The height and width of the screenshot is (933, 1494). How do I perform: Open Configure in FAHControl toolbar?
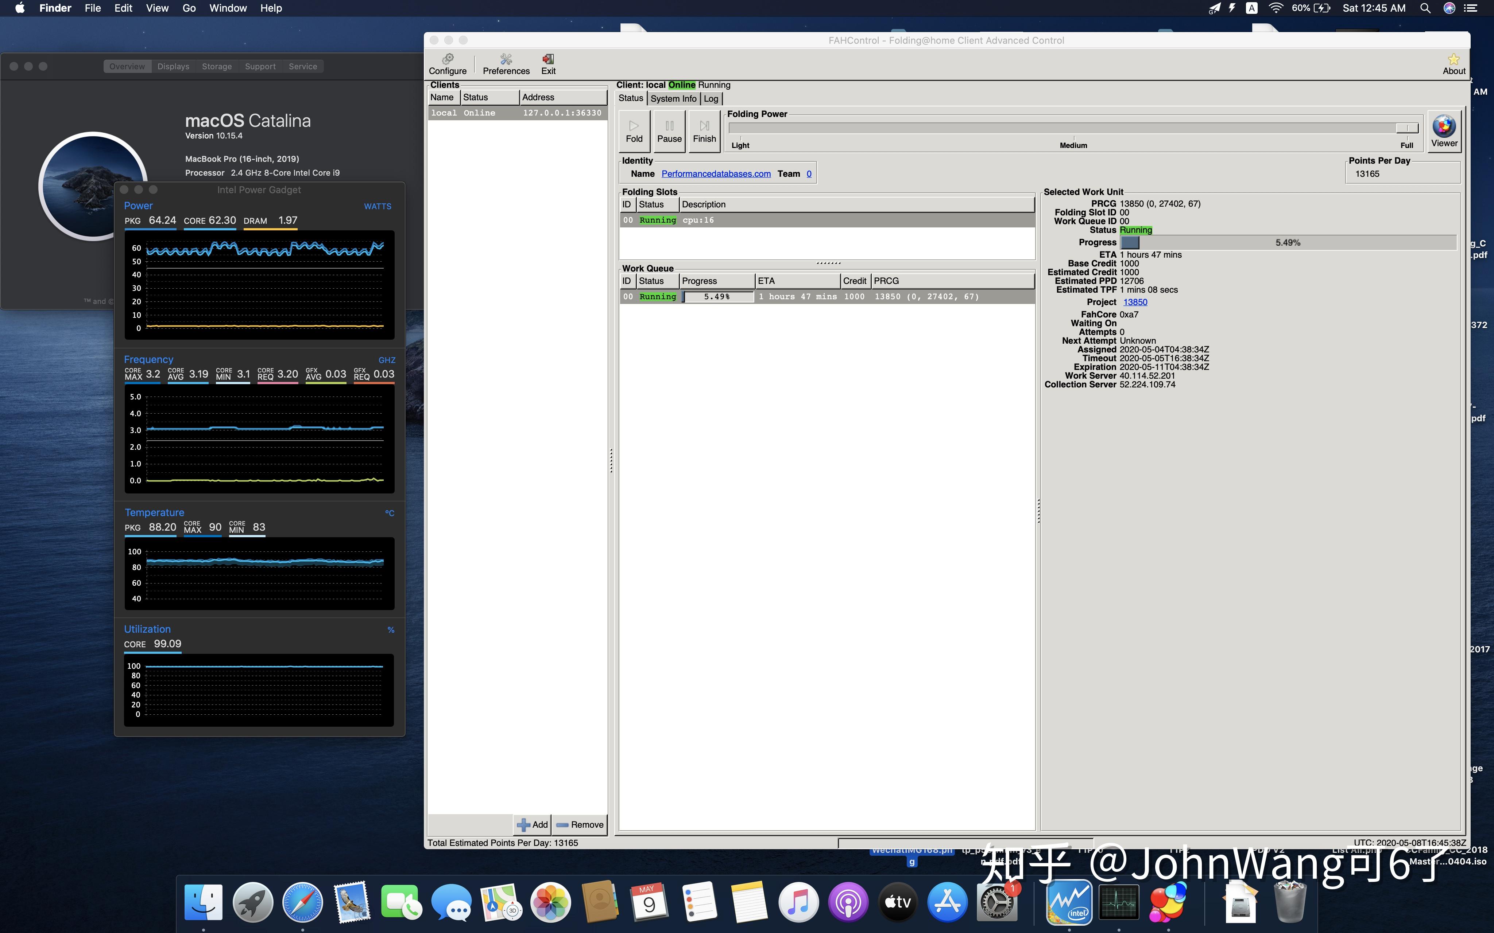click(x=448, y=64)
